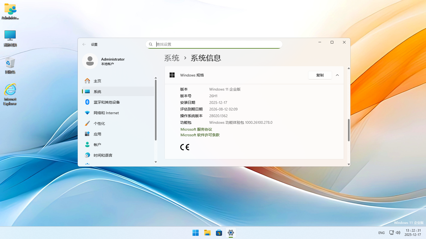Click the version value 26H1
Screen dimensions: 426x239
click(213, 96)
